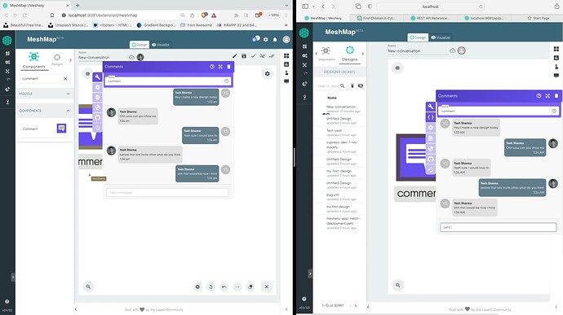Click help icon in left Comments header
563x315 pixels.
pyautogui.click(x=212, y=67)
